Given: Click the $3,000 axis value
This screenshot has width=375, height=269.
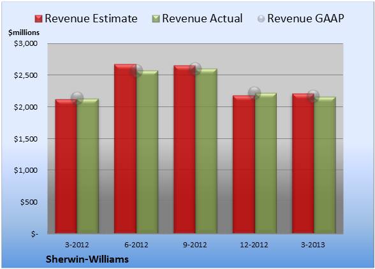Looking at the screenshot, I should 26,43.
